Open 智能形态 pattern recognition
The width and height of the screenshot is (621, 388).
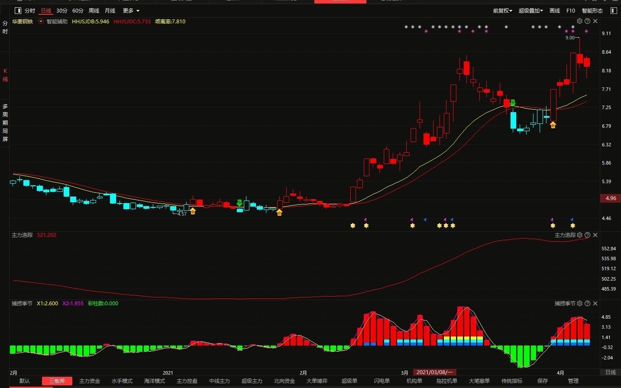pos(592,11)
